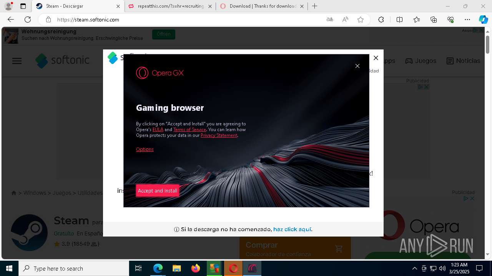Open the EULA link
Screen dimensions: 492x276
tap(158, 130)
